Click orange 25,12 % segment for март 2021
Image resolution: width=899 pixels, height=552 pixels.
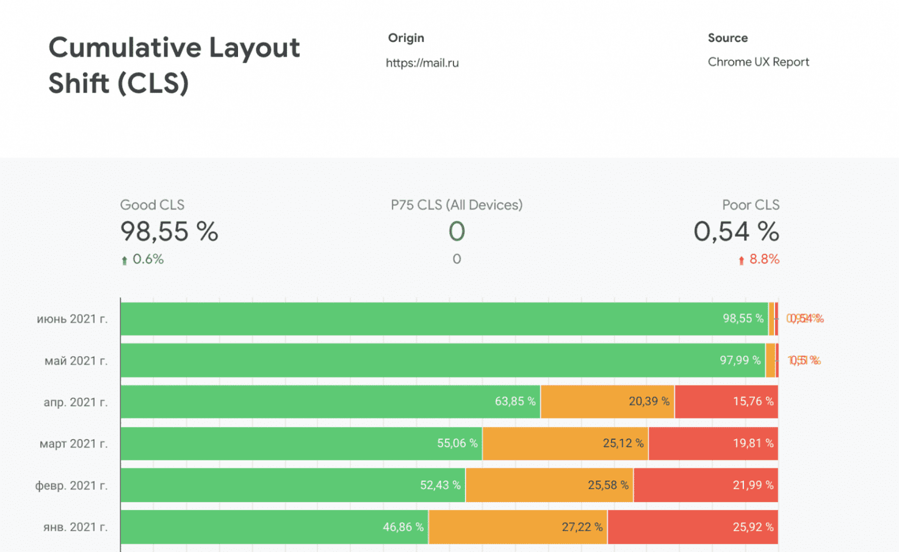(565, 443)
